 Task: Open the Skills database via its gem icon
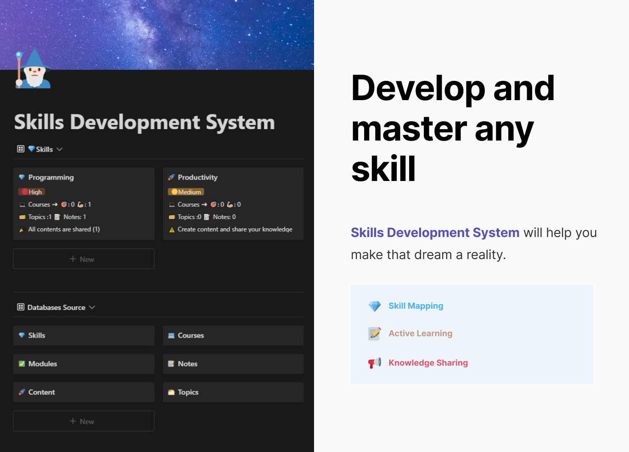click(x=21, y=335)
